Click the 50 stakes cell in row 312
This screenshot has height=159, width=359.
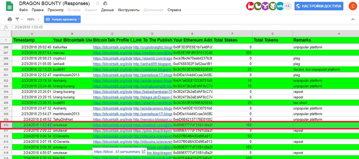point(232,136)
